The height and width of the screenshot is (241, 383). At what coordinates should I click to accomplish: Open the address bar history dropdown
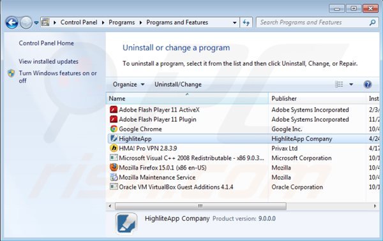tap(234, 23)
